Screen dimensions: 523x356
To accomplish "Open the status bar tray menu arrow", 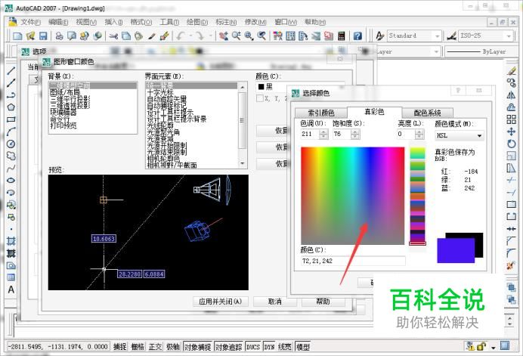I will pos(494,348).
